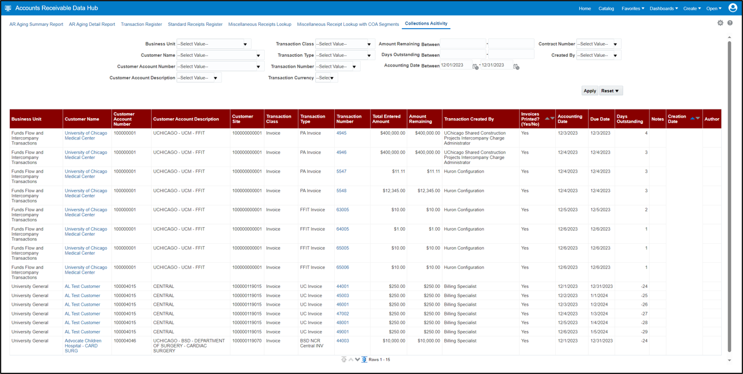Sort Invoices Printed column ascending
Image resolution: width=743 pixels, height=374 pixels.
click(547, 119)
